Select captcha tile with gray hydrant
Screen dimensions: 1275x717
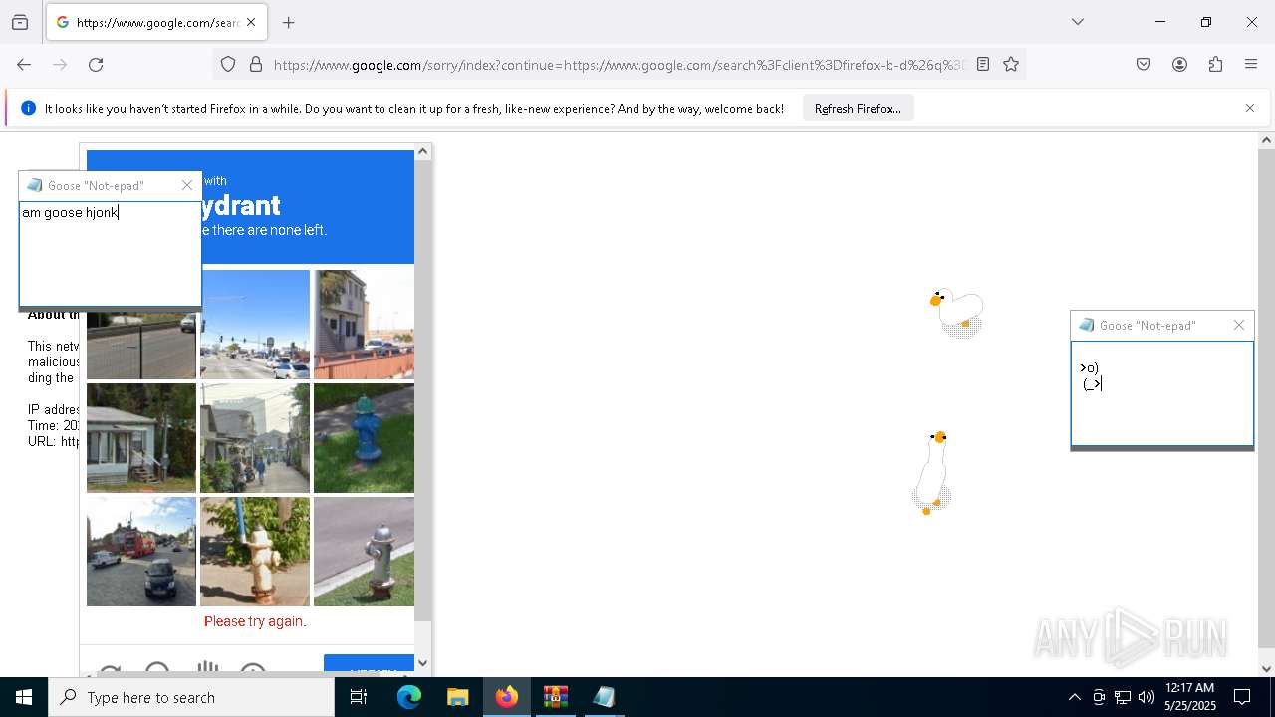(x=364, y=552)
